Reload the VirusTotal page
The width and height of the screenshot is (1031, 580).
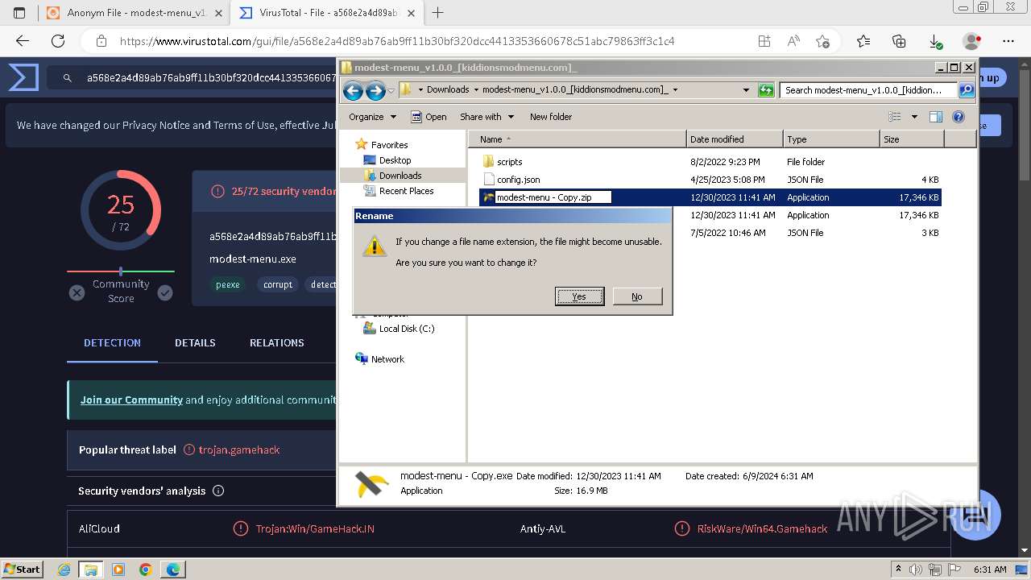point(58,41)
